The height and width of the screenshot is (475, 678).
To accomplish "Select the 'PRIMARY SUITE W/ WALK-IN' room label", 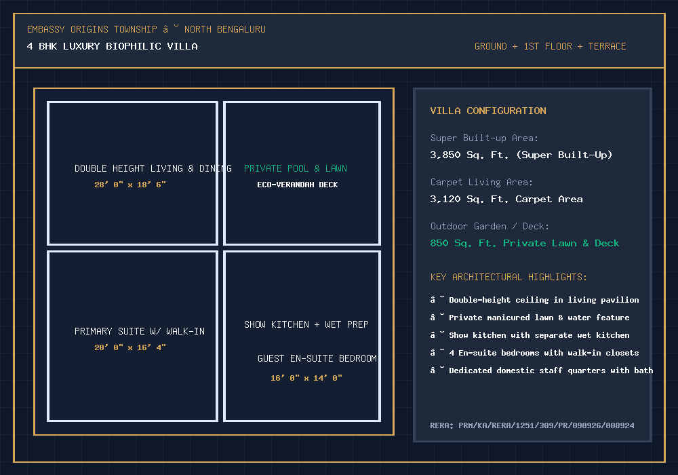I will click(140, 331).
